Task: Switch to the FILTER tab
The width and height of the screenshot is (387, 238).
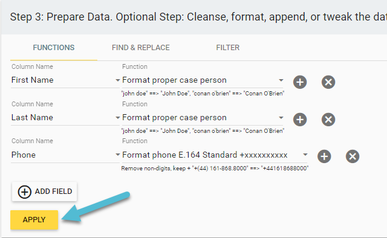Action: (228, 48)
